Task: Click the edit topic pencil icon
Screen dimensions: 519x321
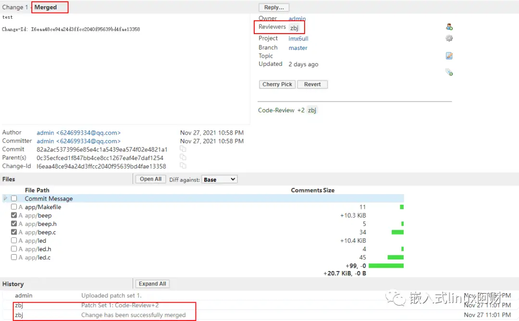Action: pyautogui.click(x=449, y=56)
